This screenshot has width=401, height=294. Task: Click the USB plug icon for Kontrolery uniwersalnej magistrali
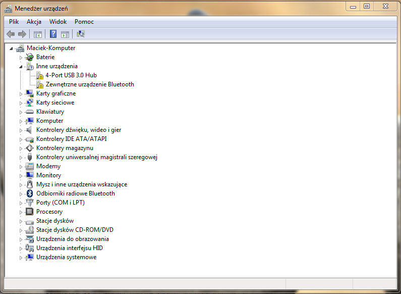pyautogui.click(x=30, y=157)
